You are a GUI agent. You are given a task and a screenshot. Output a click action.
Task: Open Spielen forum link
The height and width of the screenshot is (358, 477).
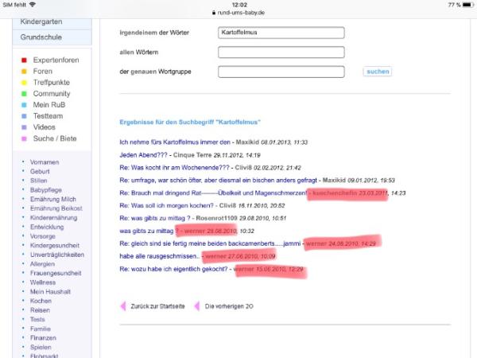[41, 347]
